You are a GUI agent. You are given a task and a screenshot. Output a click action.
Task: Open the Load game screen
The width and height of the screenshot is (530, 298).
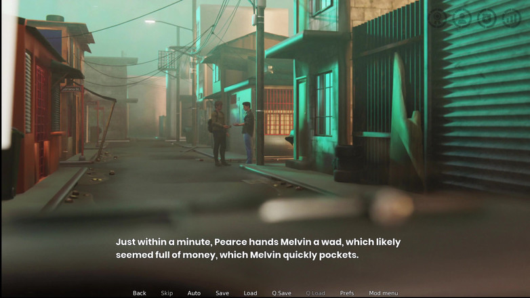pyautogui.click(x=250, y=293)
